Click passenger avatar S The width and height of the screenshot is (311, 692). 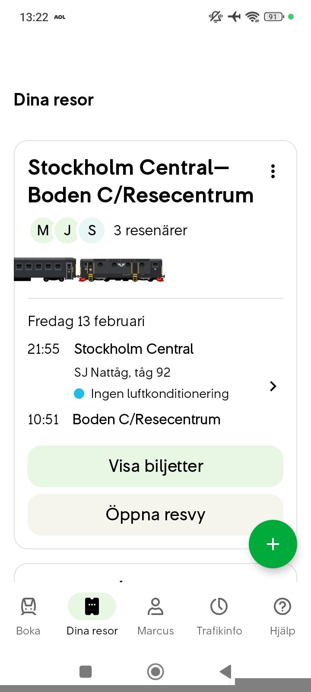(92, 231)
